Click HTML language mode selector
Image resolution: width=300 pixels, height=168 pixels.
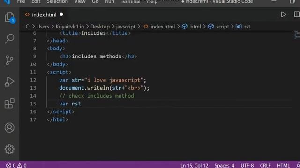coord(283,165)
